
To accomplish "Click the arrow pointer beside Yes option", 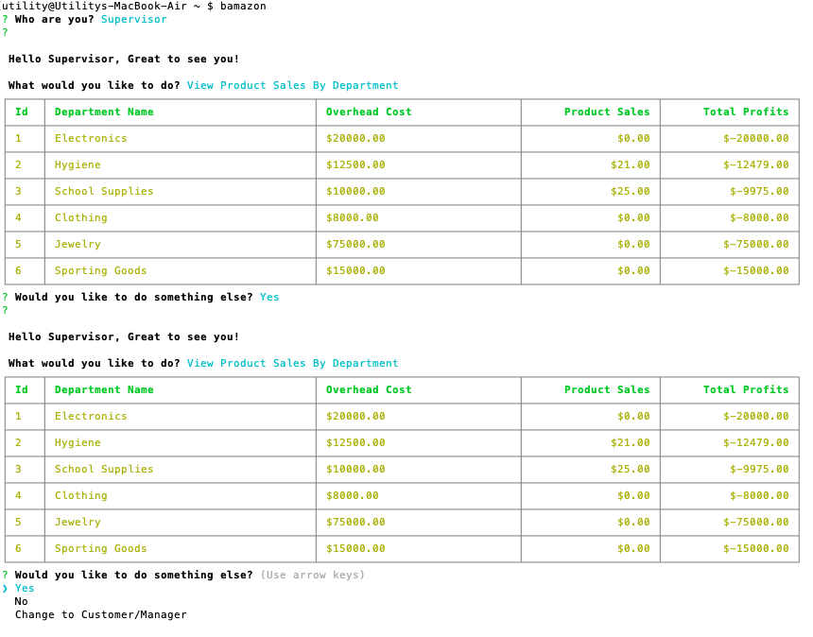I will click(x=5, y=588).
